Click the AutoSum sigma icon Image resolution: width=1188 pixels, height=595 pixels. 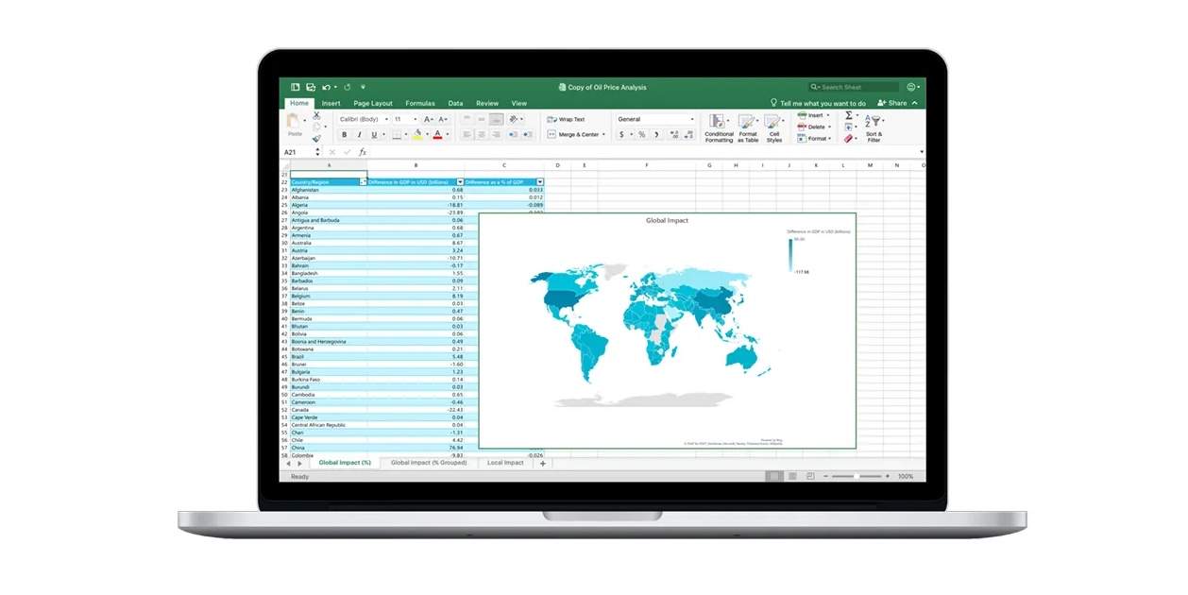click(848, 115)
